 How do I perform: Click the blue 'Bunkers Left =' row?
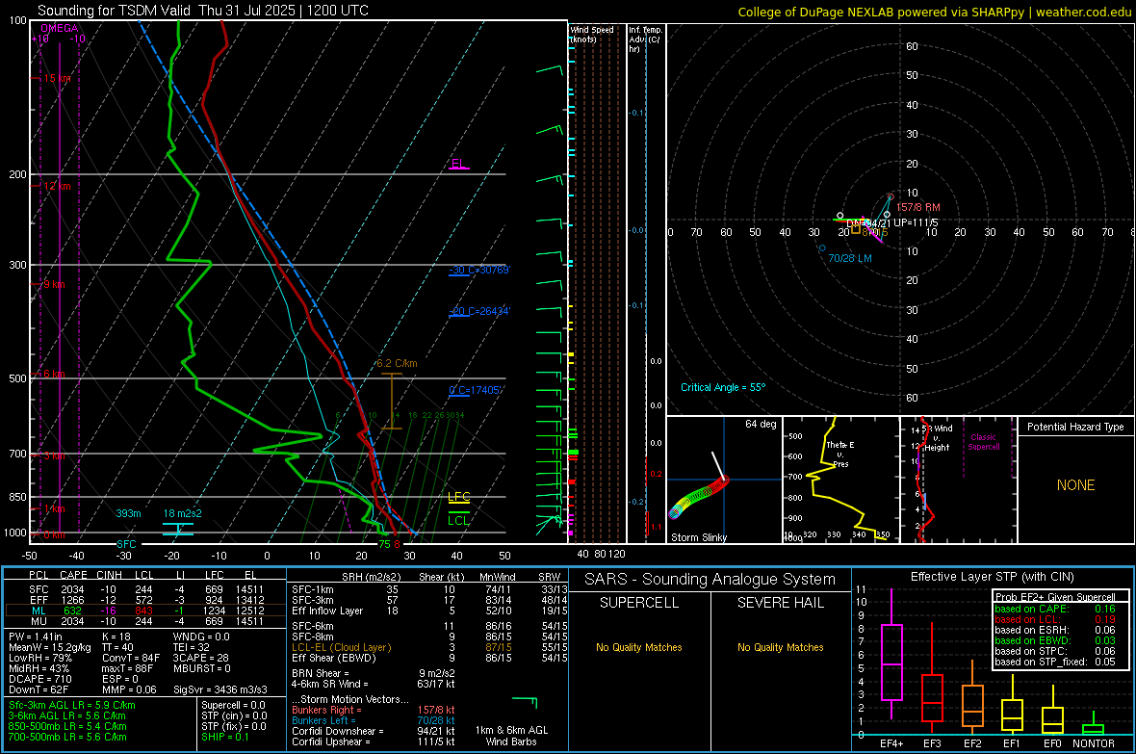[x=374, y=720]
